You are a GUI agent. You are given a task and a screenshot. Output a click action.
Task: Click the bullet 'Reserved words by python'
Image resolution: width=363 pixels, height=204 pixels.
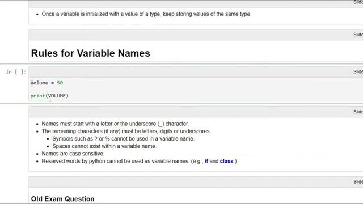(x=139, y=161)
